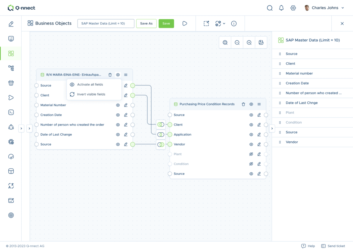Open the settings gear in the top bar
353x251 pixels.
point(293,8)
